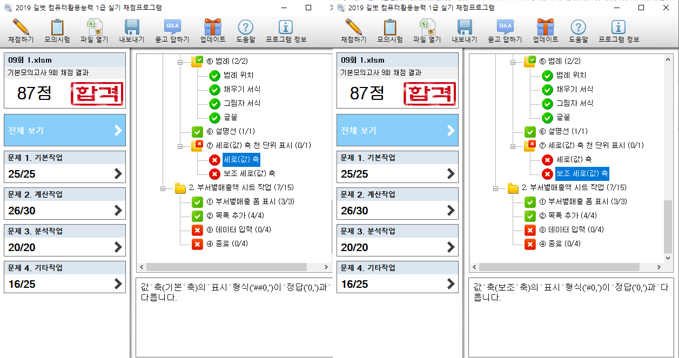This screenshot has height=358, width=679.
Task: Open 도움말 help icon in left window
Action: (x=245, y=30)
